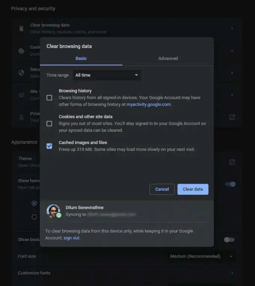The image size is (255, 286).
Task: Expand the Customize fonts row chevron
Action: click(232, 273)
